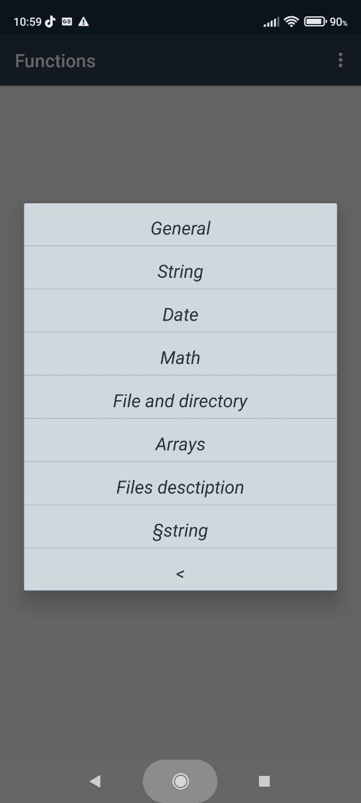Image resolution: width=361 pixels, height=803 pixels.
Task: Go back using the < item
Action: point(180,572)
